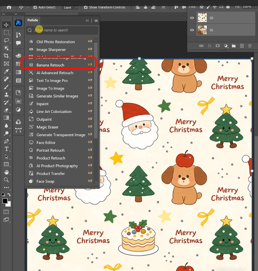Select the Eyedropper tool
Viewport: 258px width, 271px height.
coord(6,71)
